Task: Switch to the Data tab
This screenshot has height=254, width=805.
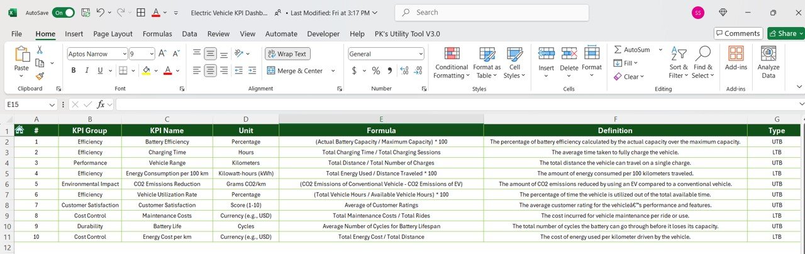Action: [x=189, y=34]
